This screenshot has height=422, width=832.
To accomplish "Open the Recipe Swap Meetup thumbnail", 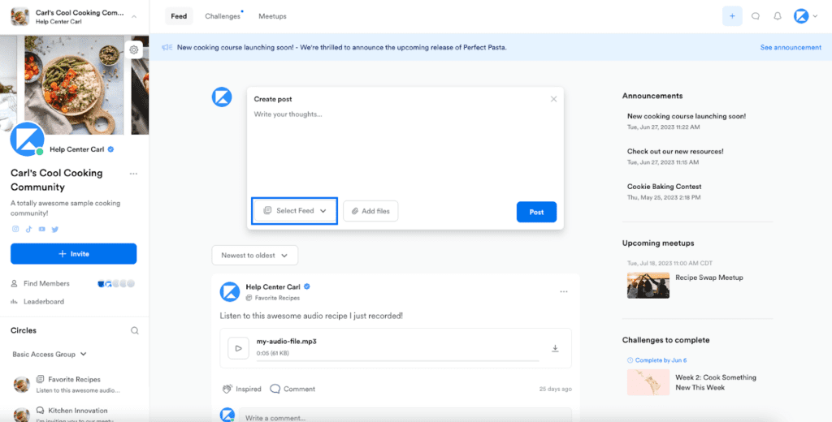I will click(x=648, y=285).
